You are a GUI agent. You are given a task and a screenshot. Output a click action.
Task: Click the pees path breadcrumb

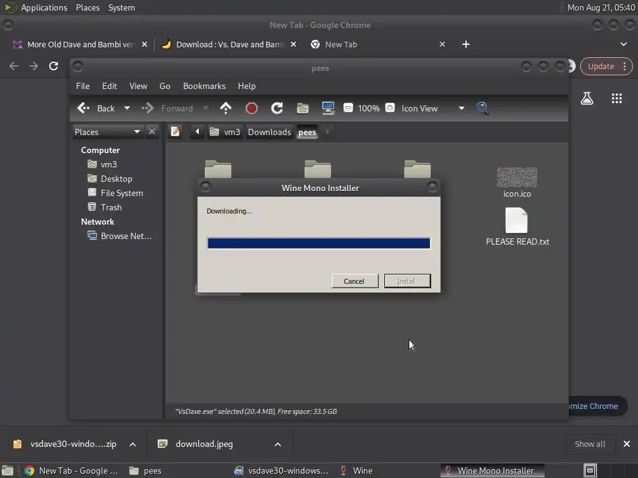[307, 132]
